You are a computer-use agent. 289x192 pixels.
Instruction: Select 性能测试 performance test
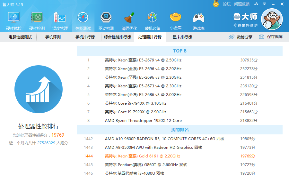[83, 21]
